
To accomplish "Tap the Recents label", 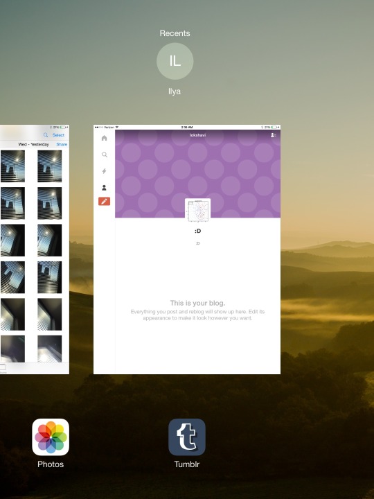I will tap(175, 33).
